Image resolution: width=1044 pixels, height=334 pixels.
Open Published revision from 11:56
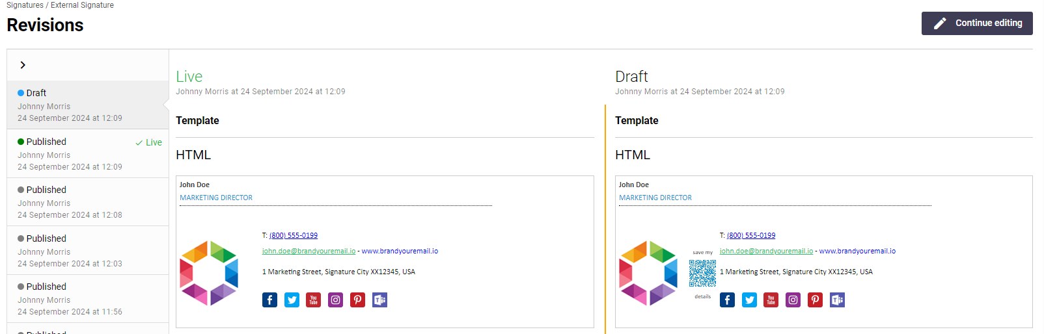click(x=88, y=299)
